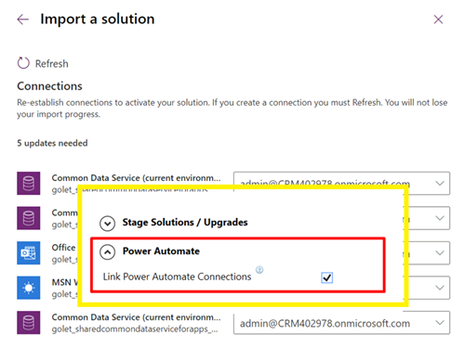
Task: Go back using the left arrow icon
Action: [23, 19]
